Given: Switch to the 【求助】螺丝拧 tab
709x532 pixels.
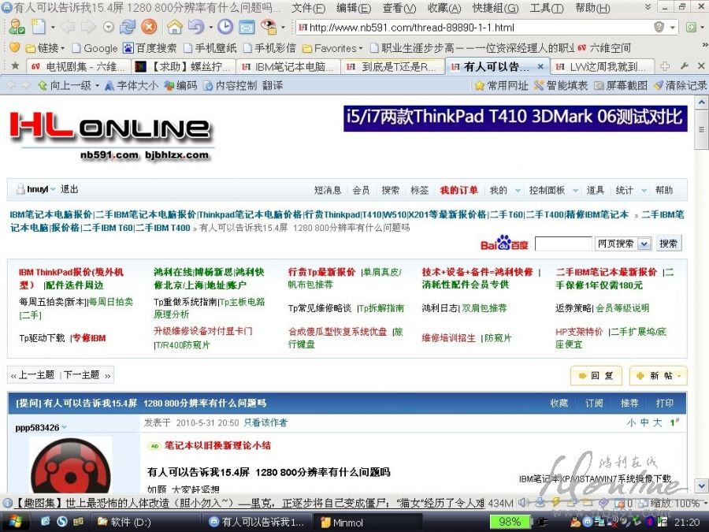Looking at the screenshot, I should click(184, 66).
